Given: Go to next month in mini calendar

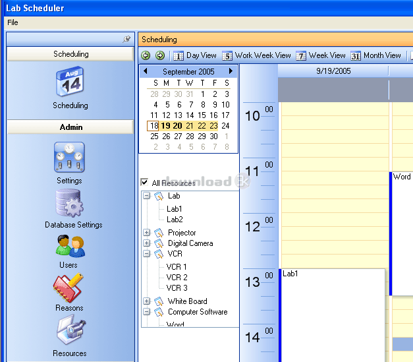Looking at the screenshot, I should click(231, 71).
